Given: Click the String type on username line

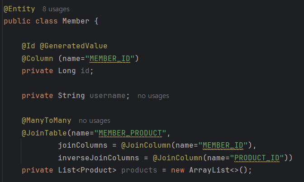Looking at the screenshot, I should [71, 96].
